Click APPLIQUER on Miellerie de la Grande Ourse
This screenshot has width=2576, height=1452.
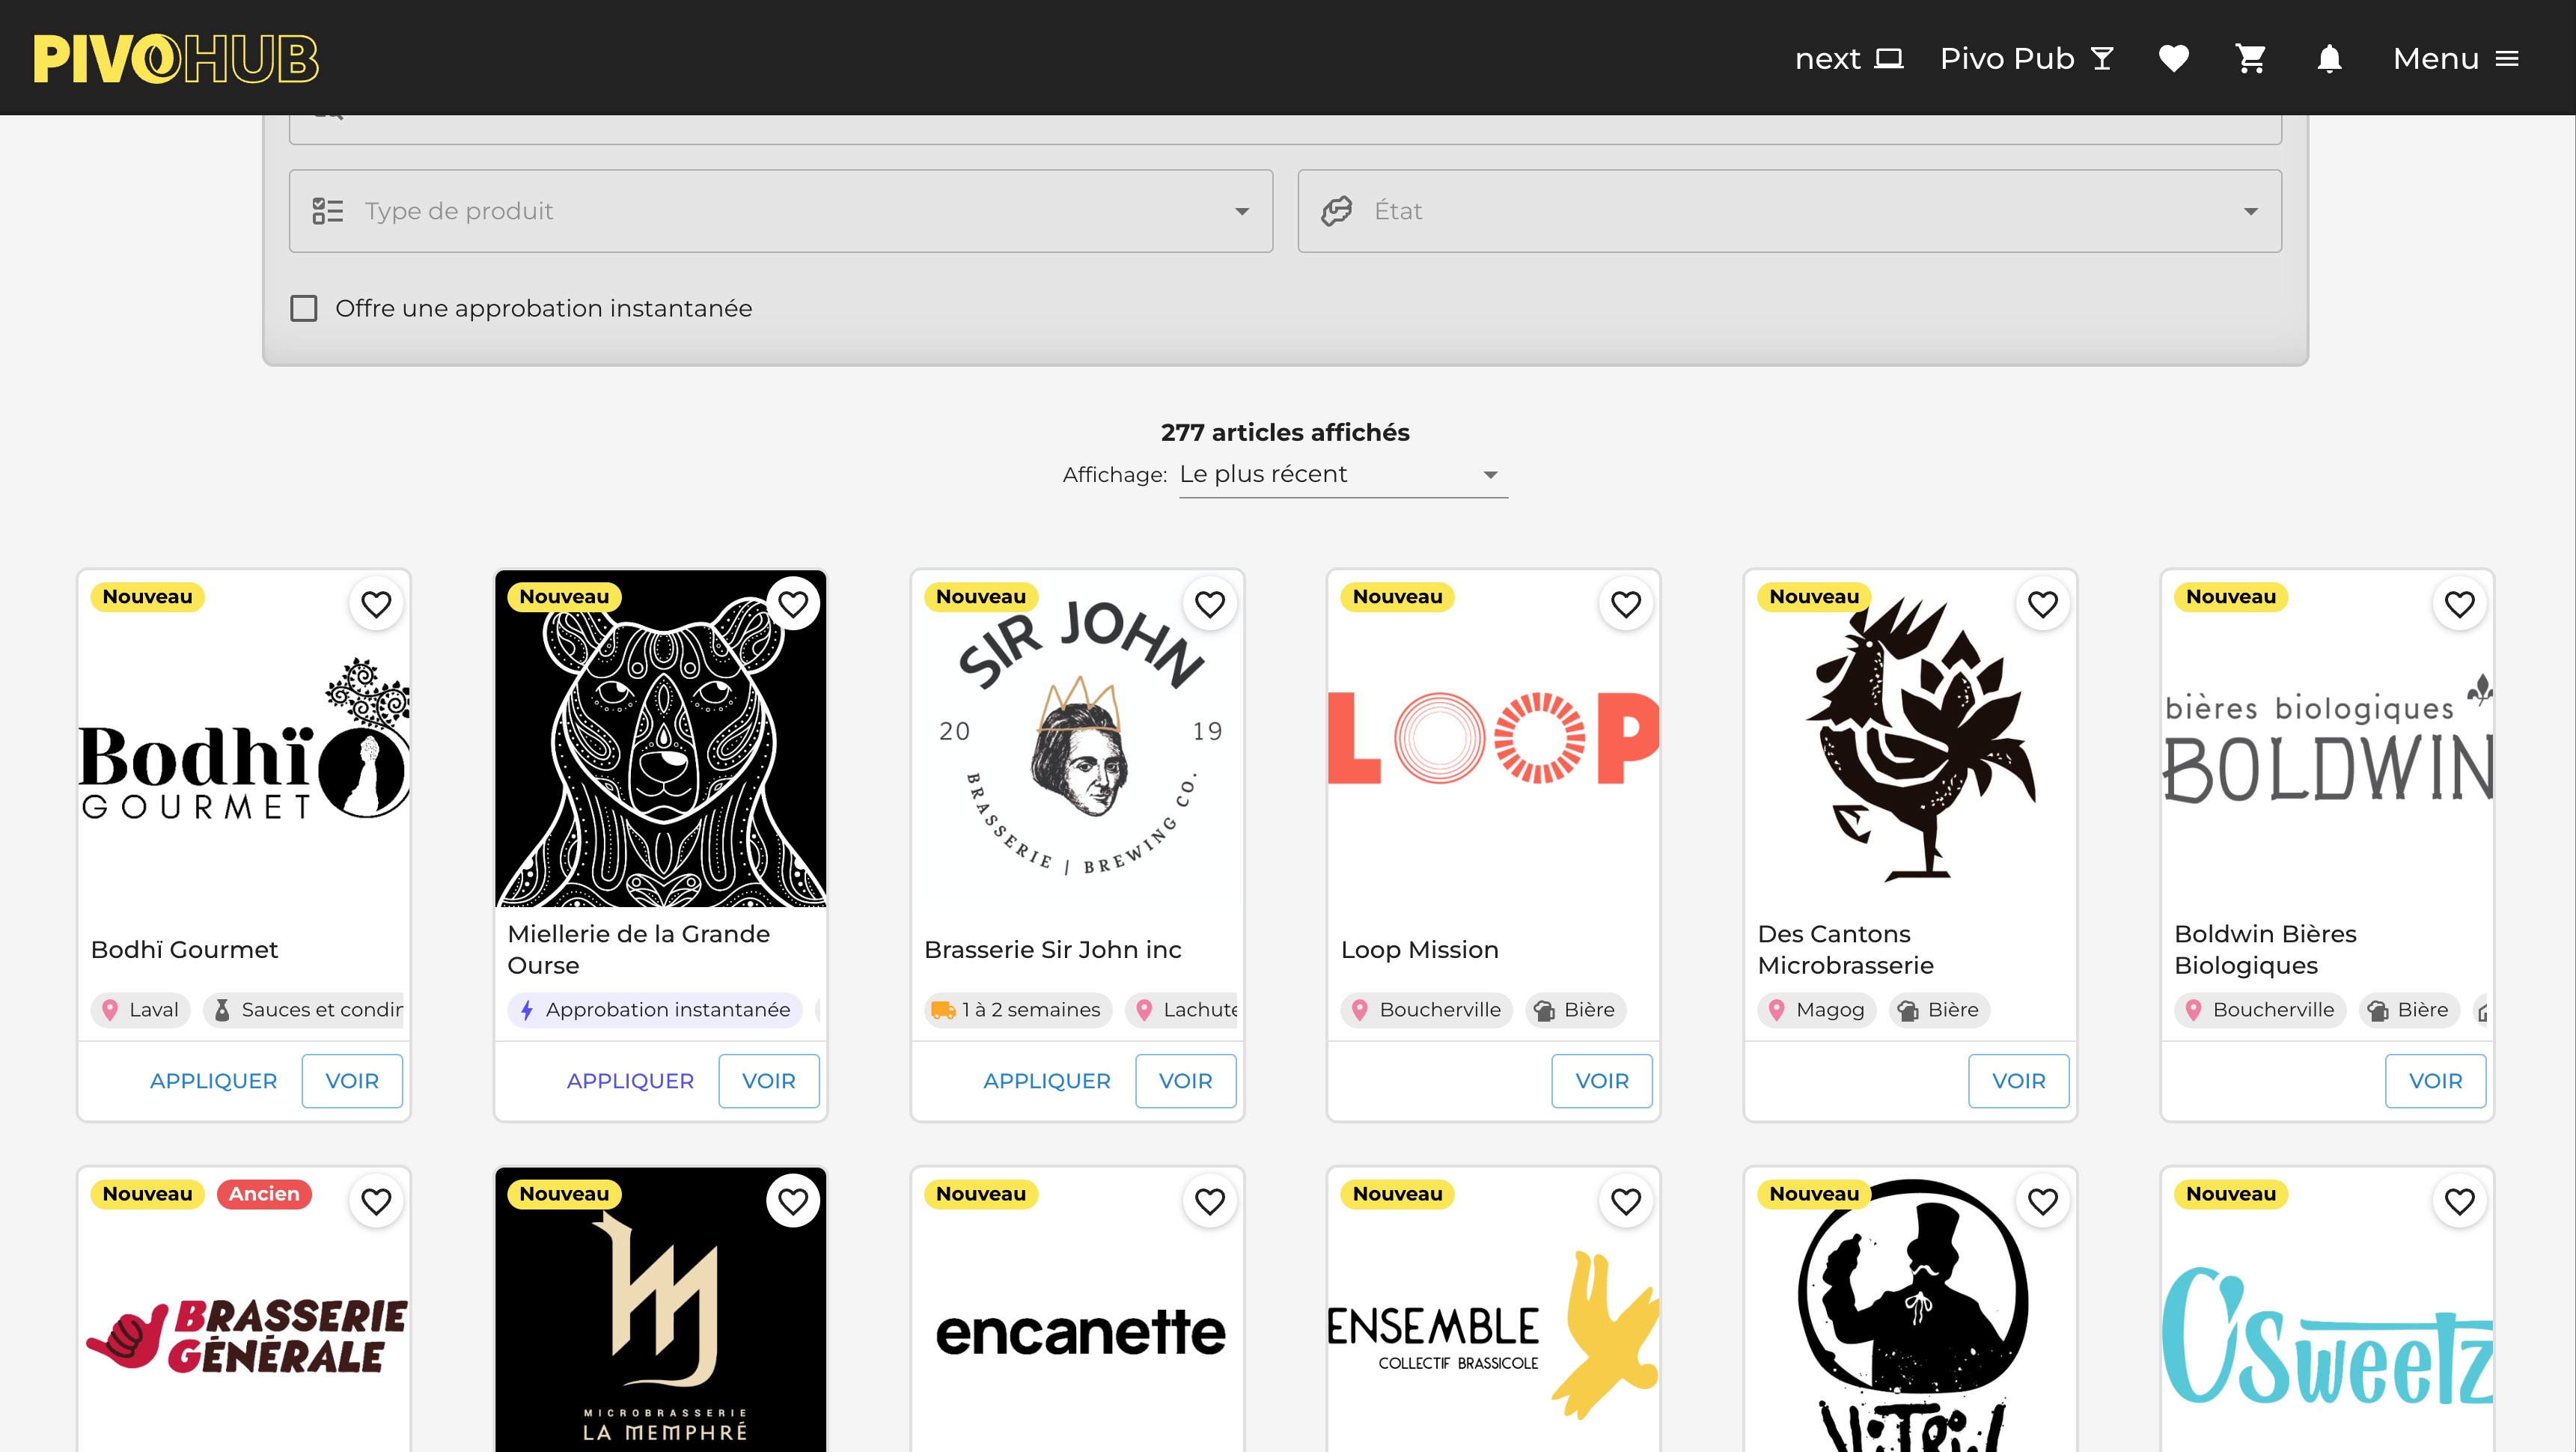click(630, 1081)
